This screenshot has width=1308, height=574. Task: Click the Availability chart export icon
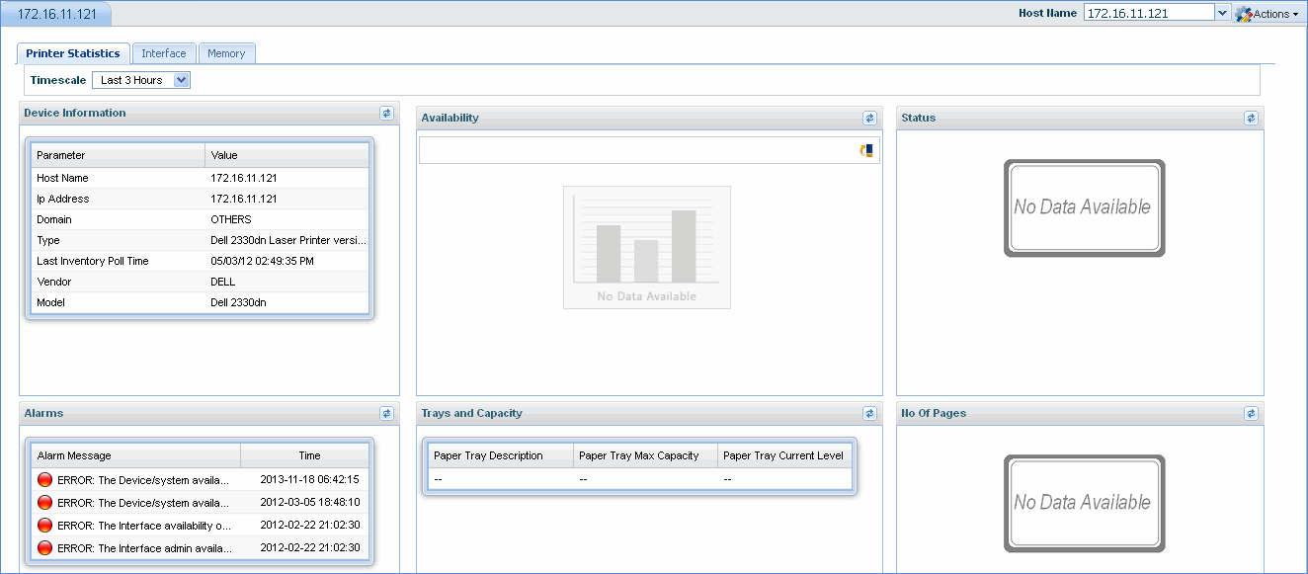click(866, 150)
